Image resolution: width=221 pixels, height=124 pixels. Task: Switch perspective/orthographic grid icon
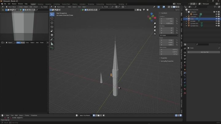coord(155,34)
